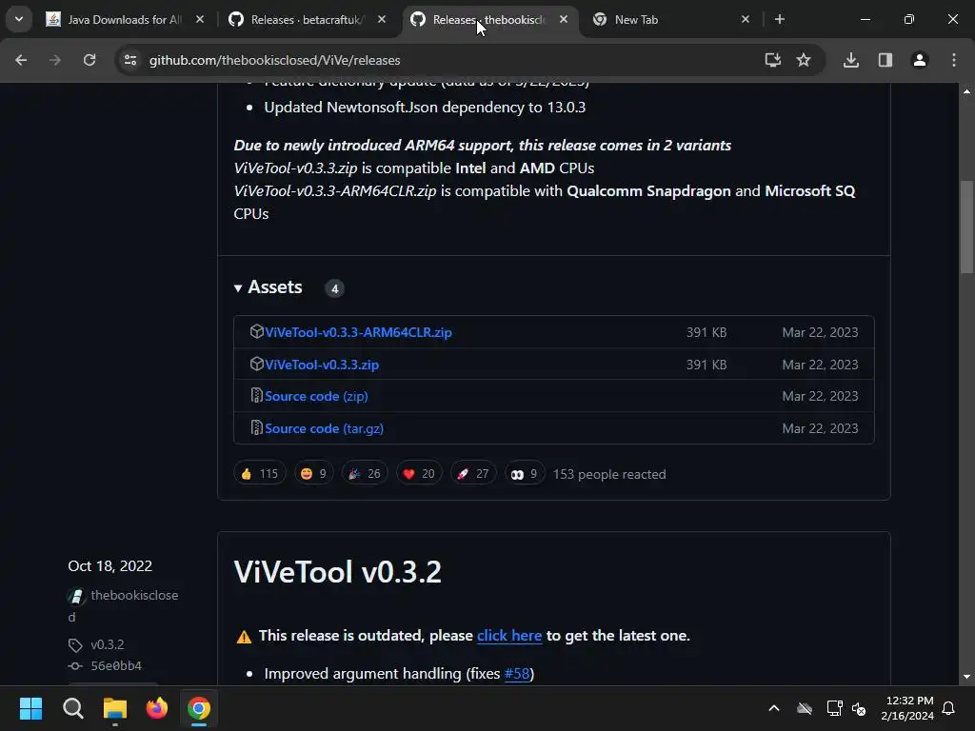
Task: Open thebookisclosed author profile link
Action: point(123,606)
